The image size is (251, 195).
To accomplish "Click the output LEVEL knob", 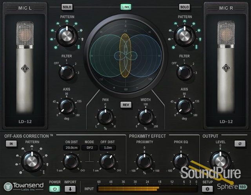I will pos(220,161).
